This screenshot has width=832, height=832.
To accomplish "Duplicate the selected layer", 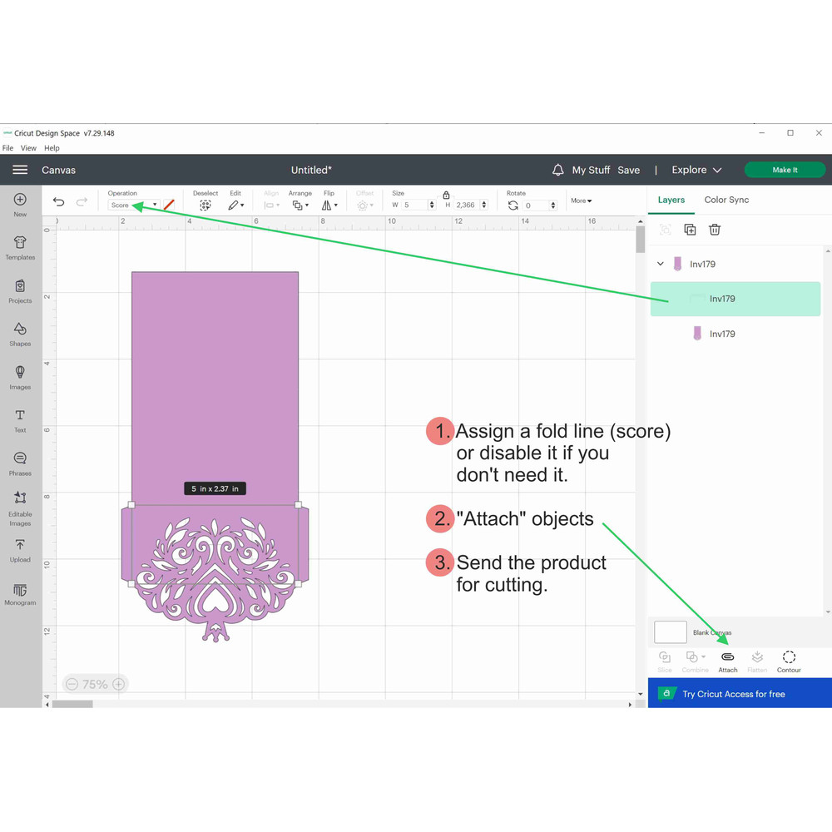I will (690, 230).
